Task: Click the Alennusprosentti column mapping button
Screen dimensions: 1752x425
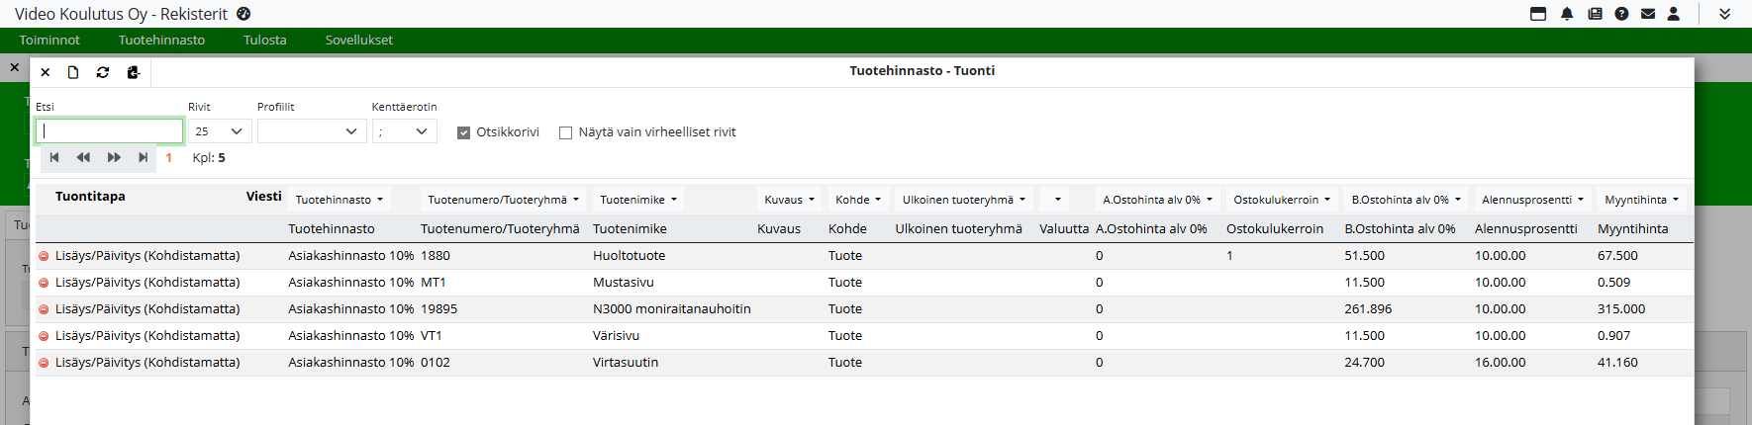Action: coord(1532,200)
